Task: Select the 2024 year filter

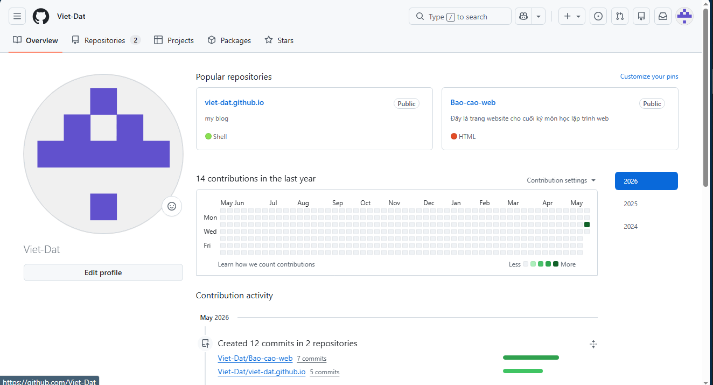Action: [x=646, y=226]
